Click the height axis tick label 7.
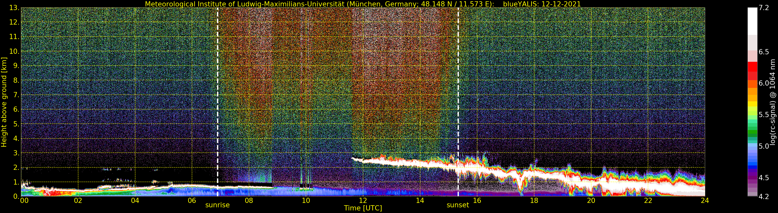This screenshot has width=778, height=213. coord(16,95)
